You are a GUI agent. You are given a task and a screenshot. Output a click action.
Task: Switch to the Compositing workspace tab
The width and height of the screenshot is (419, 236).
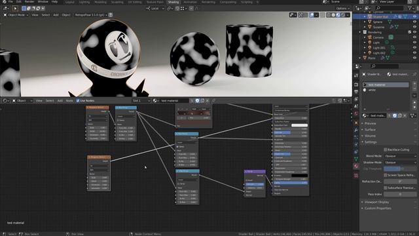[x=228, y=2]
